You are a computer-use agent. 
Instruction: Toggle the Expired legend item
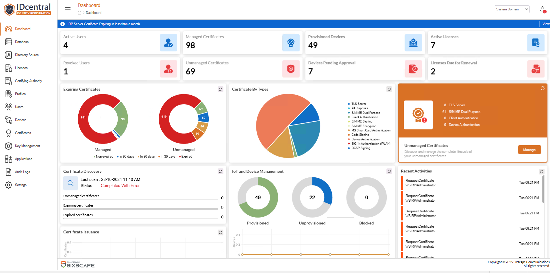coord(186,157)
